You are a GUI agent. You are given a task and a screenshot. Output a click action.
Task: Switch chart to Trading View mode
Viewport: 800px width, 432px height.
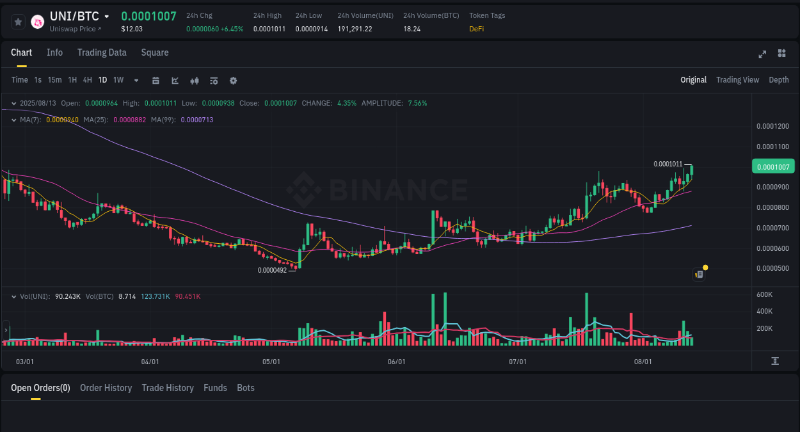(737, 79)
